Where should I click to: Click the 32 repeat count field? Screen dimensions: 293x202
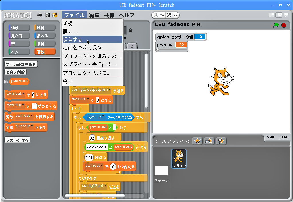pyautogui.click(x=92, y=138)
